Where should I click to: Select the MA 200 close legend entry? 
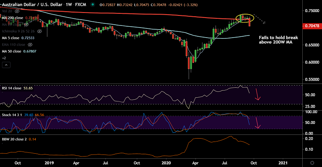[13, 18]
